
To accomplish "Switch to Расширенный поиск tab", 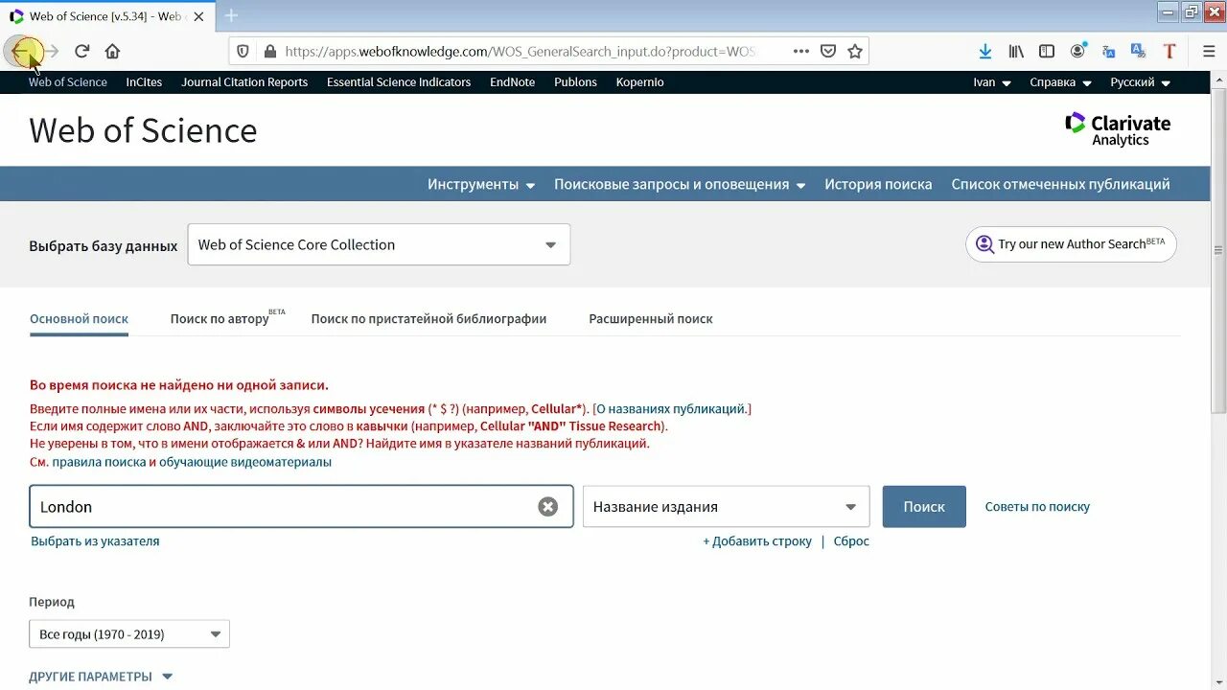I will [651, 319].
